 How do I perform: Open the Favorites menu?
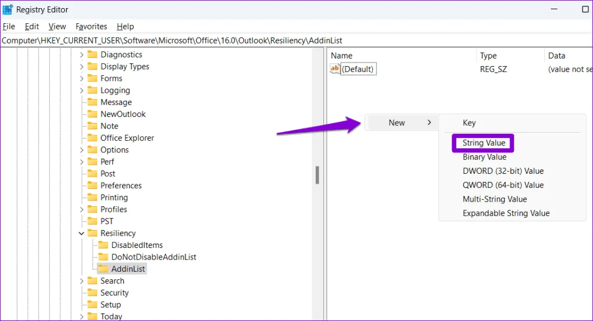91,27
